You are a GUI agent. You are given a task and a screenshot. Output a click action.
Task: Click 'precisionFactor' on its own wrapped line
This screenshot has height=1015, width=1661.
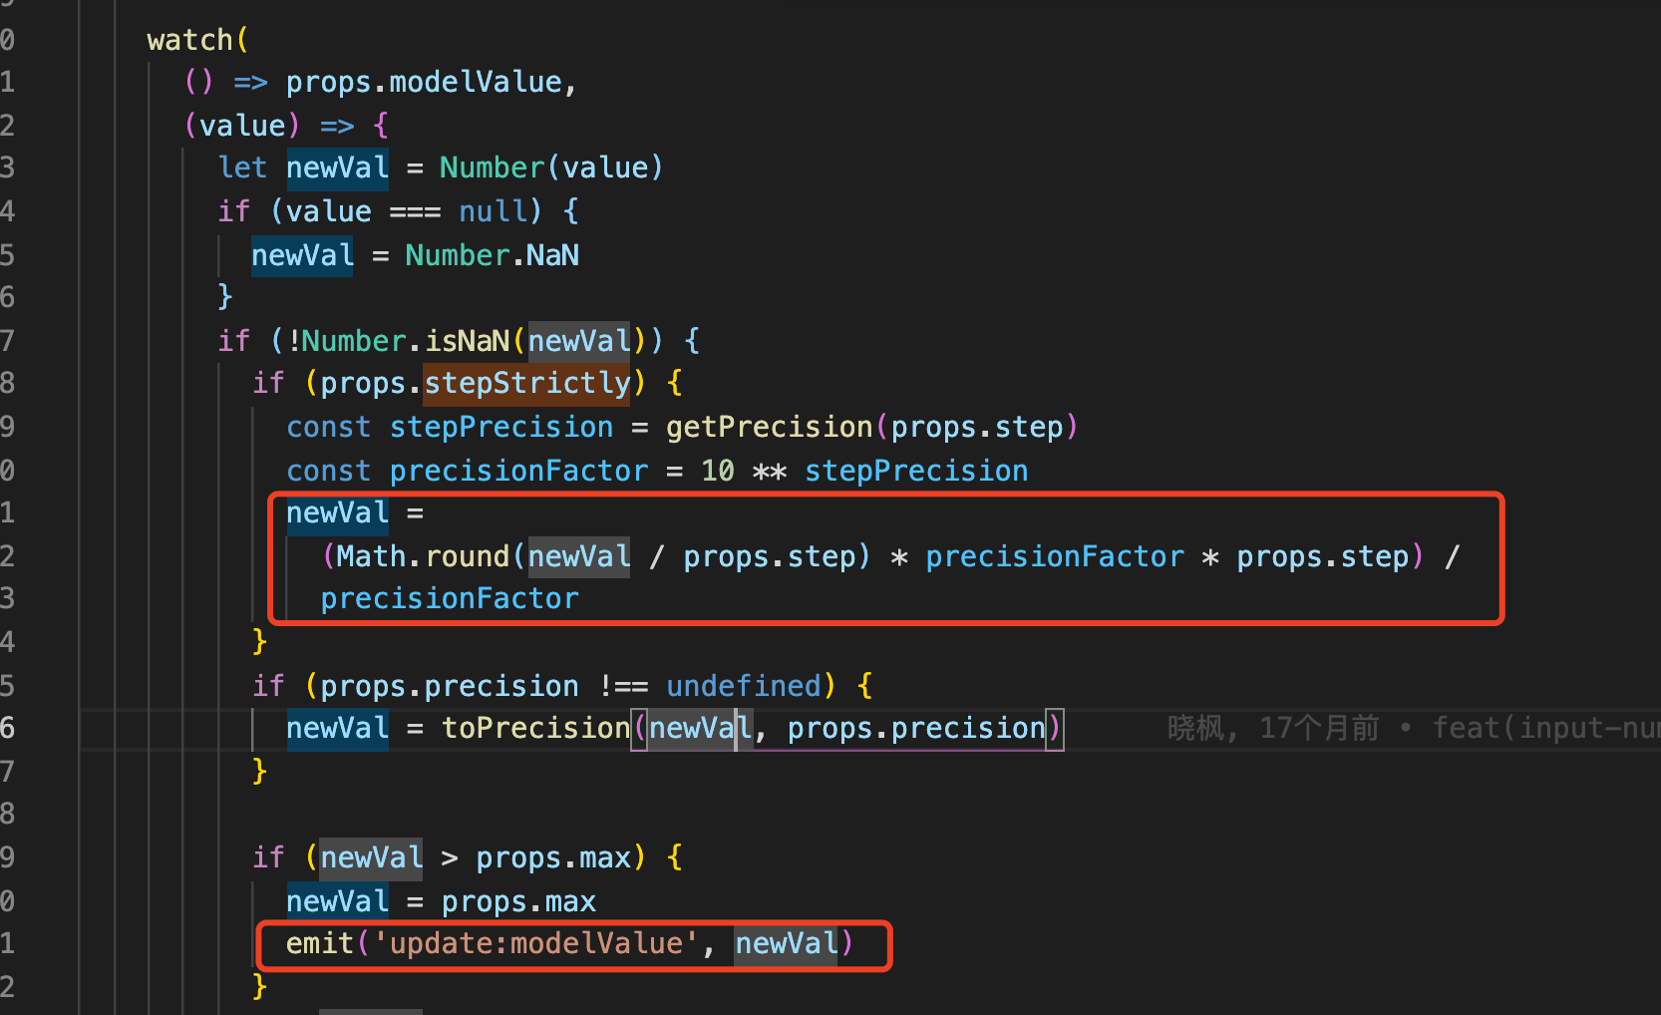[450, 598]
